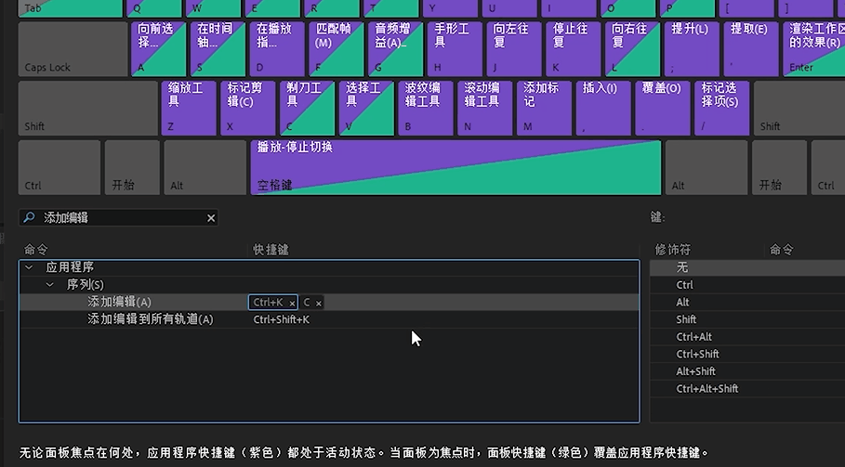Click the D key labeled 在播放指

(x=277, y=49)
